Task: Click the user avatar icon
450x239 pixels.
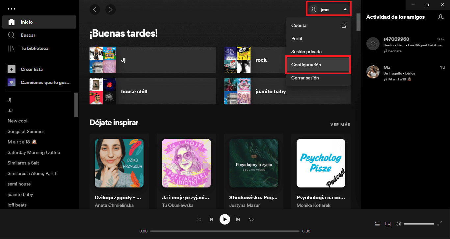Action: tap(313, 10)
